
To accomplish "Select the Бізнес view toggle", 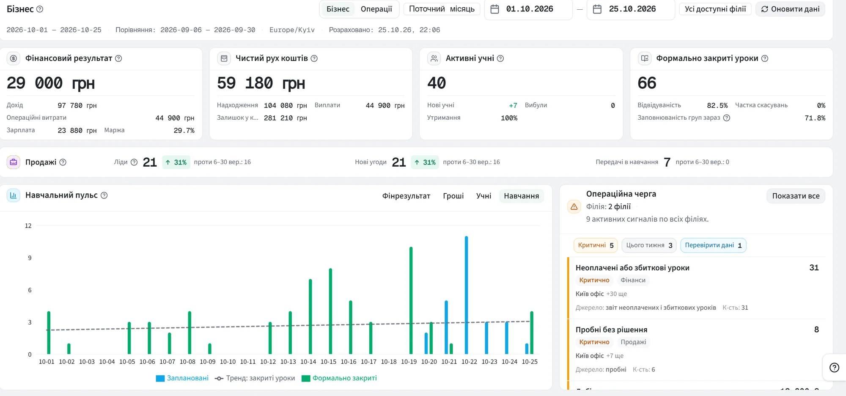I will pos(338,9).
